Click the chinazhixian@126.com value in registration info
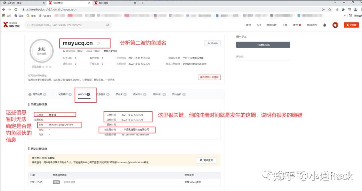This screenshot has height=191, width=362. click(x=61, y=125)
